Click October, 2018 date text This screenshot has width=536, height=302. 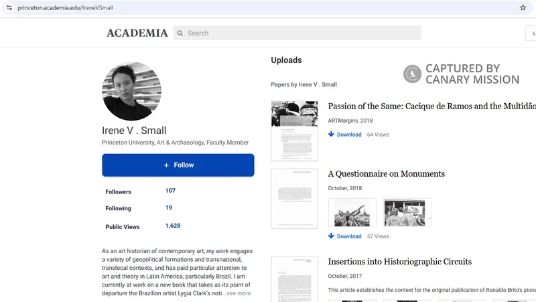coord(344,188)
